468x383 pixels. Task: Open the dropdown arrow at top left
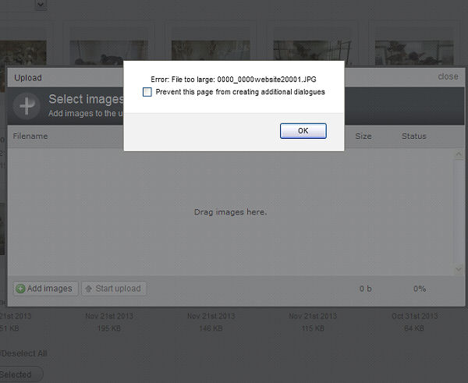point(41,5)
